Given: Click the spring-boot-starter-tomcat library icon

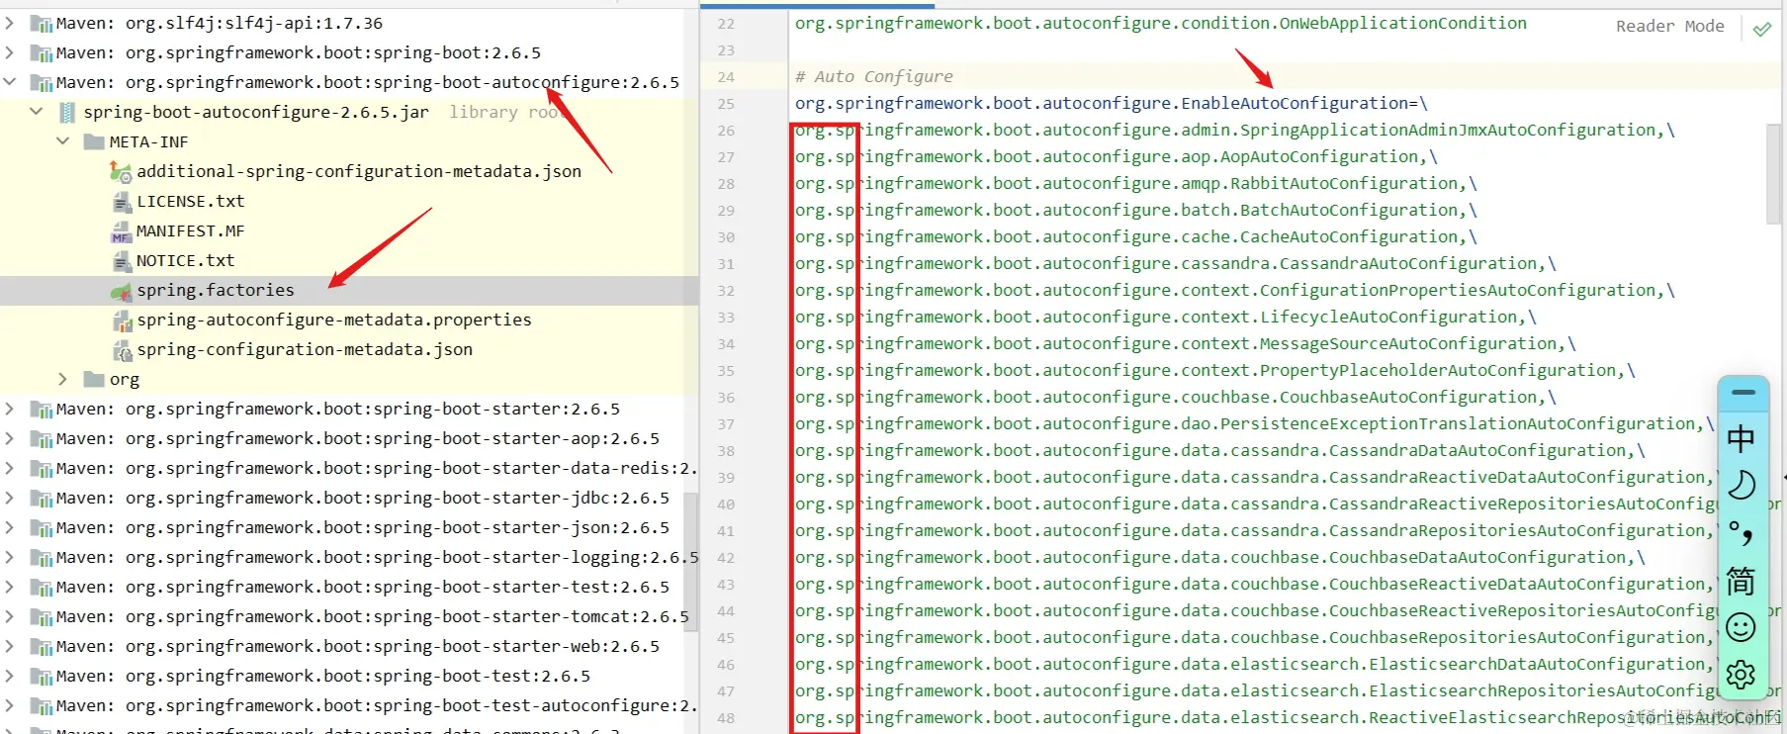Looking at the screenshot, I should [41, 617].
